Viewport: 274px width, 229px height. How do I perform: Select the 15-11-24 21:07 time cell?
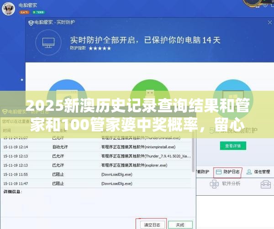point(16,138)
